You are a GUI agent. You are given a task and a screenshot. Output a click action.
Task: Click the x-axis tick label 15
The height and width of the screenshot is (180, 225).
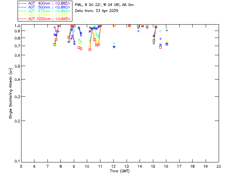coord(153,166)
